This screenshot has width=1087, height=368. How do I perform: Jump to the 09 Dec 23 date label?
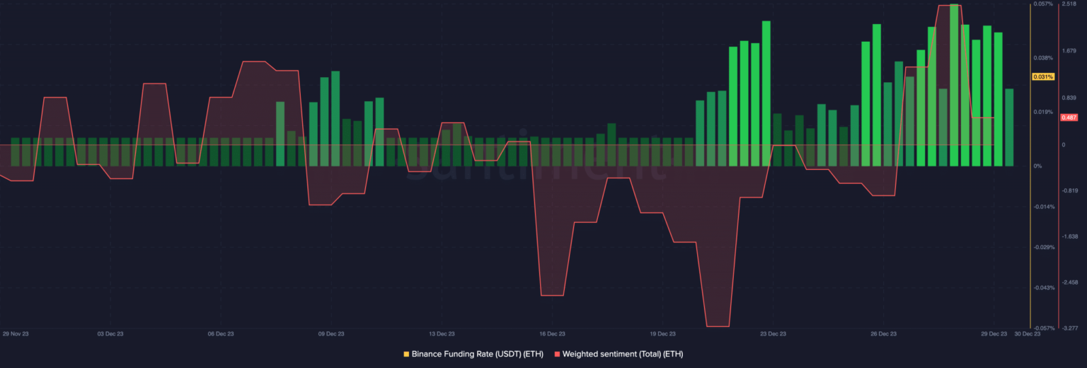[331, 333]
